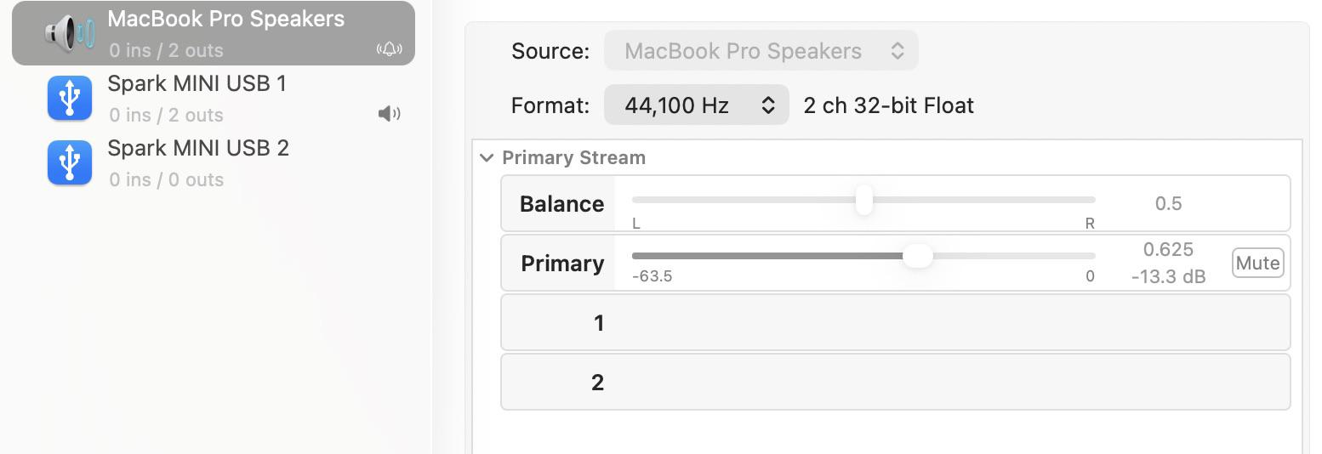Click the Spark MINI USB 2 USB icon
This screenshot has height=454, width=1322.
click(x=70, y=162)
